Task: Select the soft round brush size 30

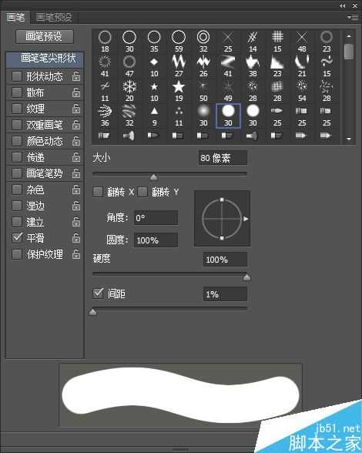Action: [x=203, y=115]
